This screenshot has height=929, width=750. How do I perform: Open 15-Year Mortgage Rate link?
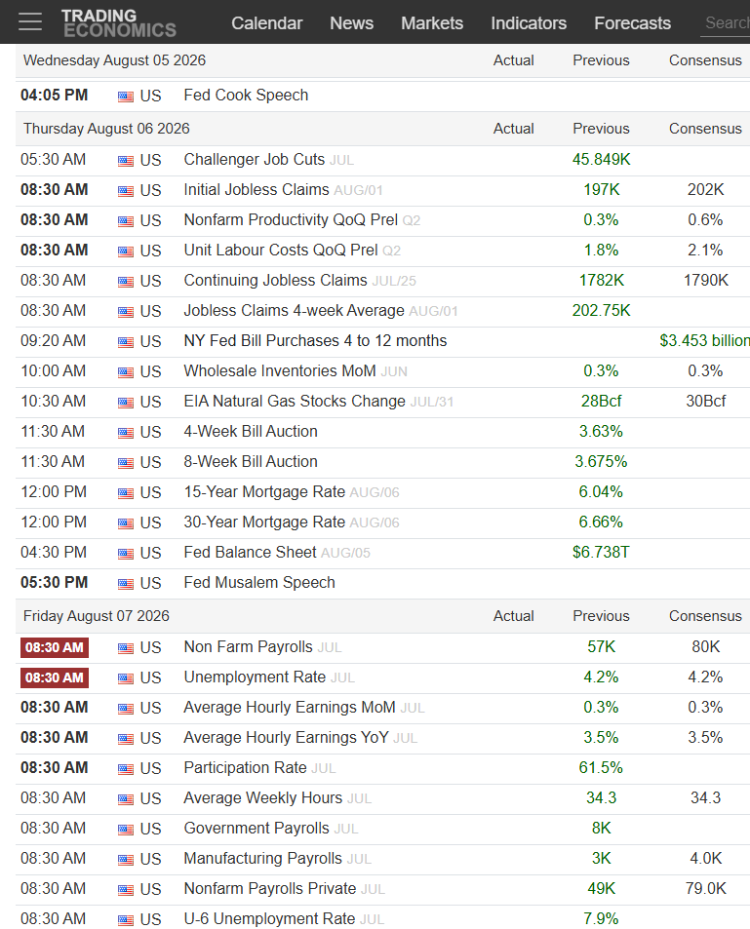264,491
